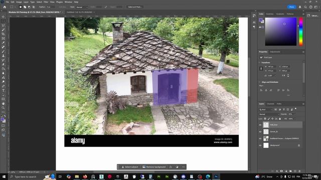321x180 pixels.
Task: Switch to the Channels tab
Action: click(270, 104)
